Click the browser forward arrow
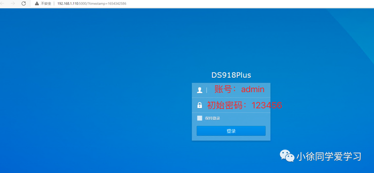Image resolution: width=374 pixels, height=173 pixels. pos(13,3)
